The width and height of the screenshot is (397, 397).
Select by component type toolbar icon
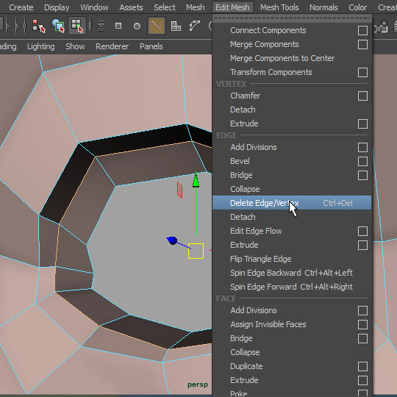[77, 26]
